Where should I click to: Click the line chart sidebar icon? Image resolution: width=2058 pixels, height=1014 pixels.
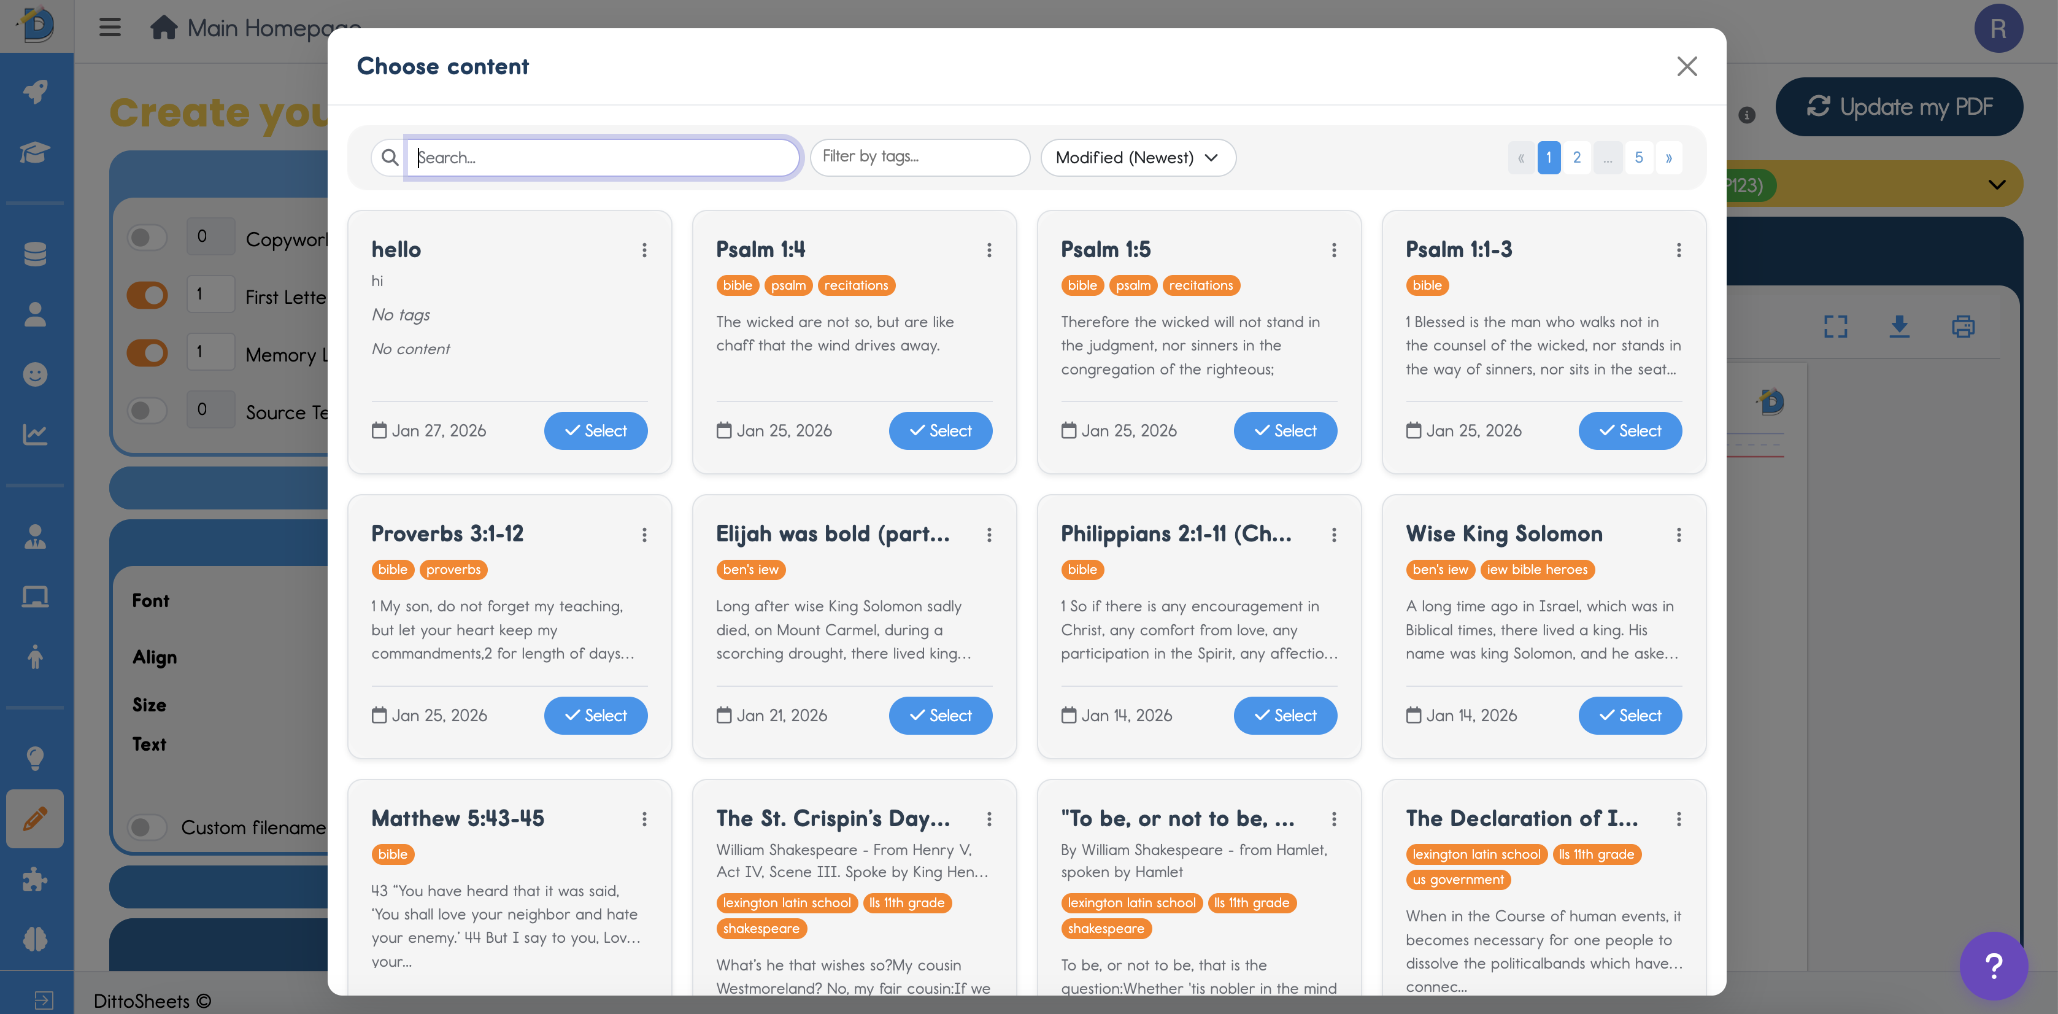coord(35,435)
